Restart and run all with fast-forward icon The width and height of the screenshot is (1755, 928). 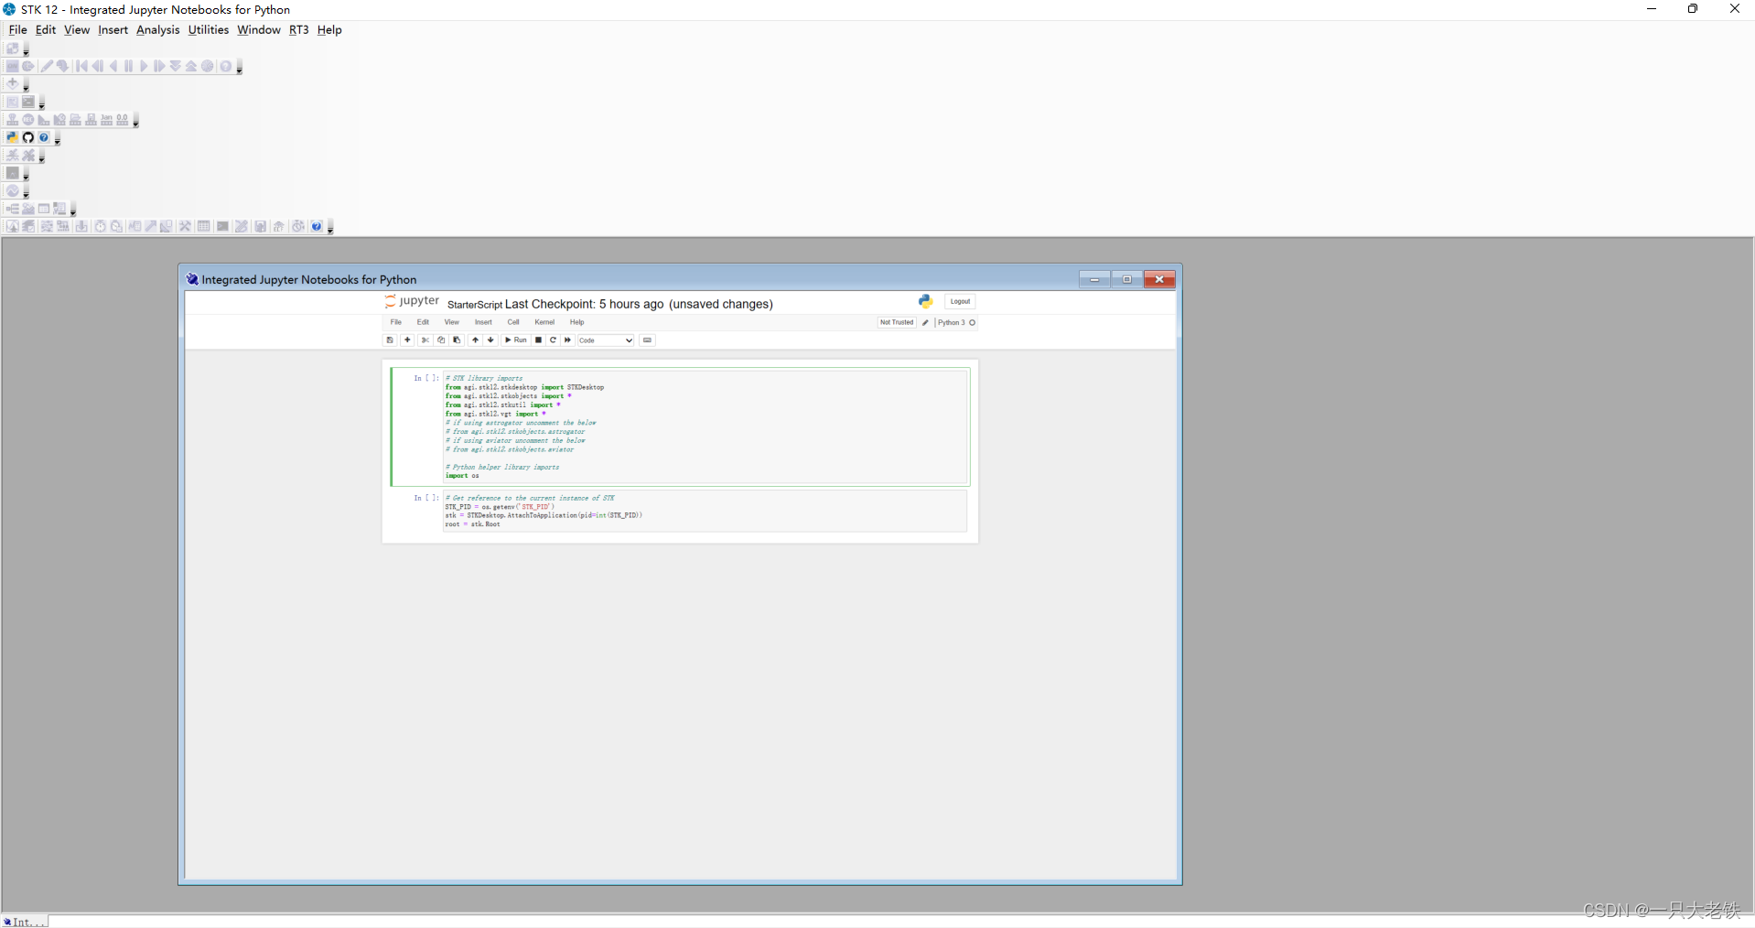pyautogui.click(x=567, y=340)
